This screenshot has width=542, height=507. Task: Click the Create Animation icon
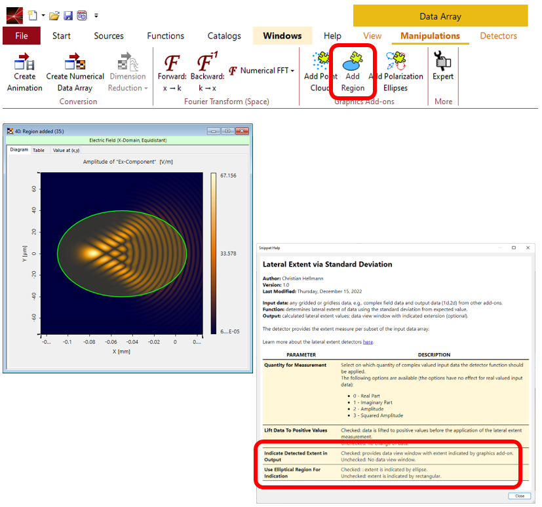pyautogui.click(x=24, y=63)
